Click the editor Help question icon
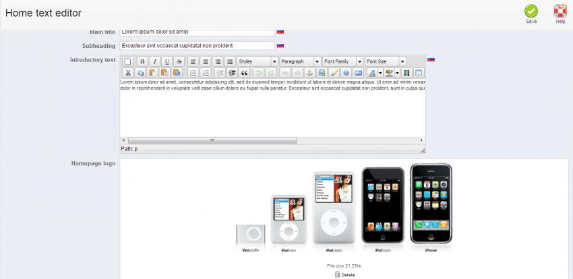Image resolution: width=573 pixels, height=279 pixels. pyautogui.click(x=346, y=72)
